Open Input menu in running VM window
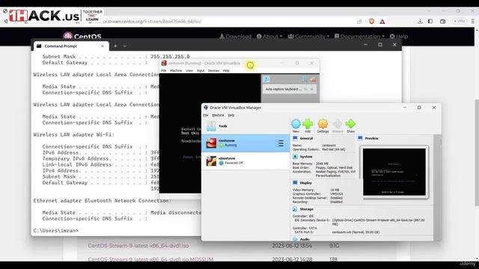479x269 pixels. click(201, 70)
